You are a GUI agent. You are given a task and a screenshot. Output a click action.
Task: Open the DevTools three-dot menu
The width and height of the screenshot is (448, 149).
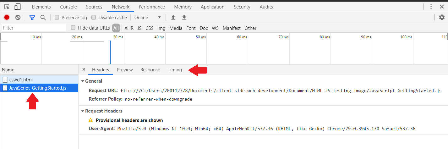tap(431, 7)
